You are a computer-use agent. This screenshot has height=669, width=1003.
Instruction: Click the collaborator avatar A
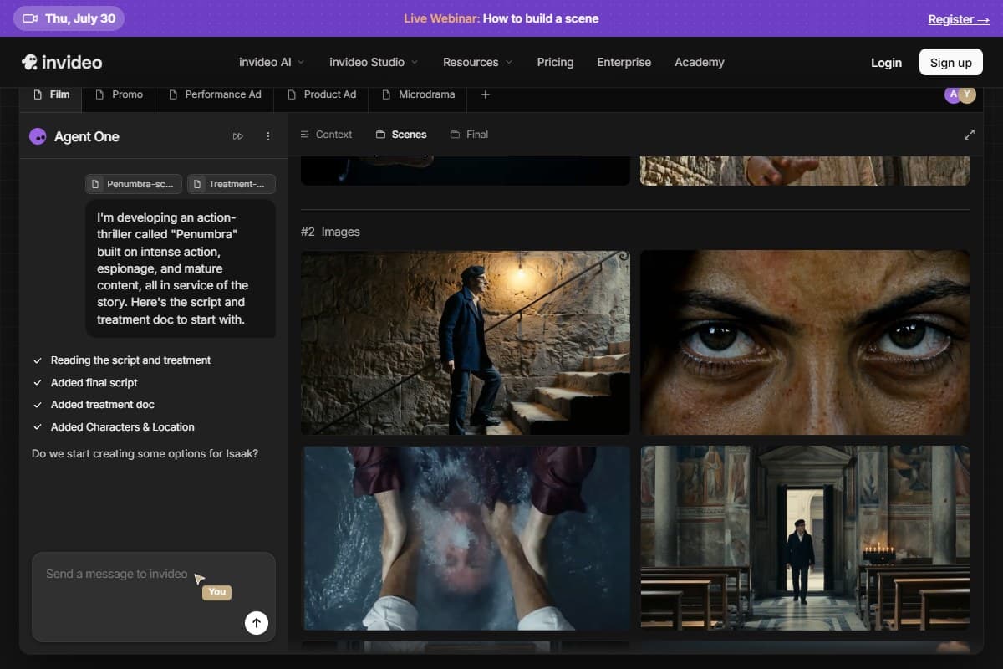pos(953,94)
